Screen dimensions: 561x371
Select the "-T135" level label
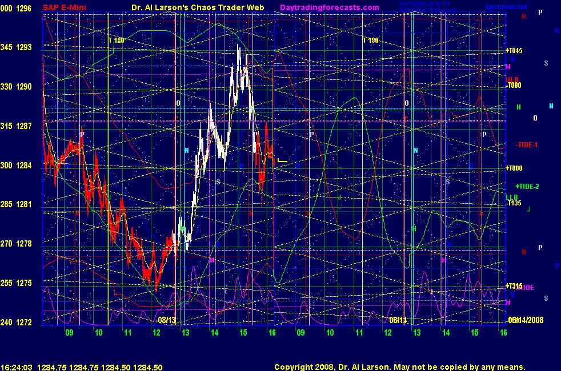click(514, 203)
